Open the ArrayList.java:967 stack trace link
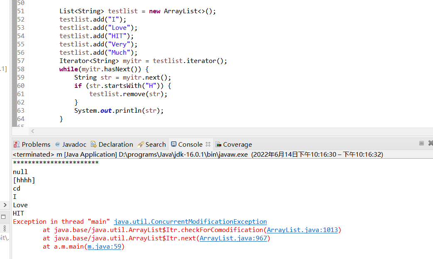This screenshot has width=433, height=259. coord(233,238)
